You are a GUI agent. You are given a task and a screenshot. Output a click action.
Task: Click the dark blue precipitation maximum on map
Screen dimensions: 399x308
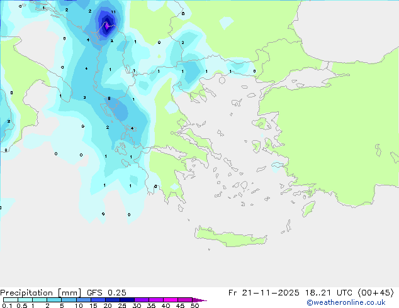click(x=107, y=25)
